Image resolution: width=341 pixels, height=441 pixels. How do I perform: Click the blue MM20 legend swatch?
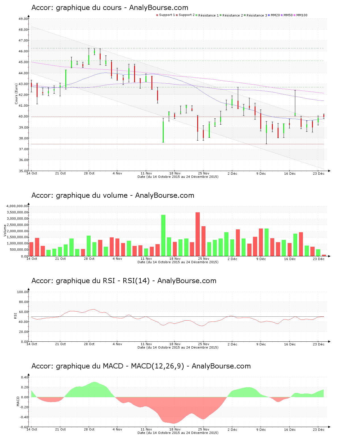click(269, 15)
